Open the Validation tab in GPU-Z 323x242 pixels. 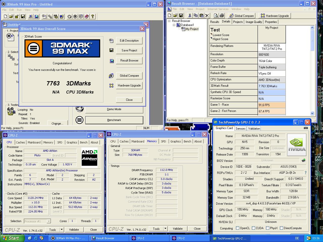click(x=254, y=129)
